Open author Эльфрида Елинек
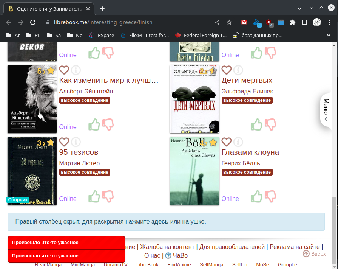This screenshot has height=269, width=338. [x=247, y=91]
